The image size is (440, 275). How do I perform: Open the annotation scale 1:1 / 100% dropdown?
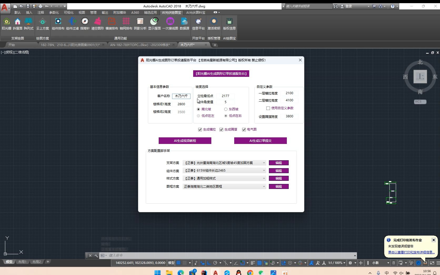[337, 263]
